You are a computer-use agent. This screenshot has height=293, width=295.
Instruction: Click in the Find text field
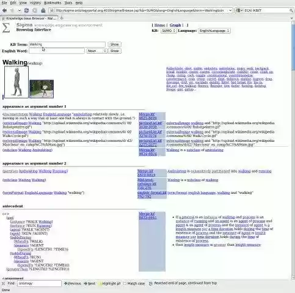tap(39, 283)
